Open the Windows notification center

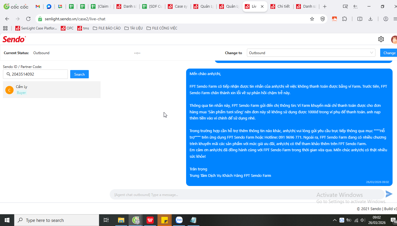click(393, 220)
